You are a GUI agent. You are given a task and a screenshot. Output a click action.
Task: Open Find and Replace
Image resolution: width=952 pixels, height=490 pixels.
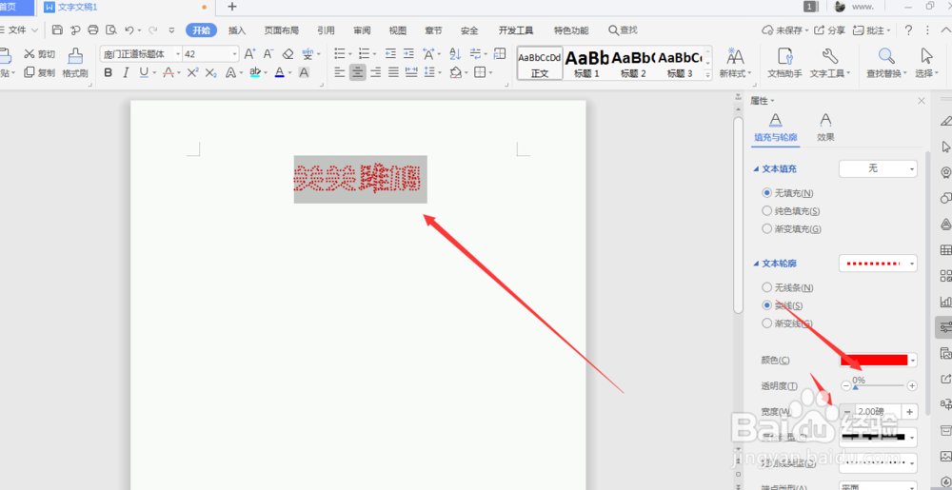pyautogui.click(x=885, y=64)
